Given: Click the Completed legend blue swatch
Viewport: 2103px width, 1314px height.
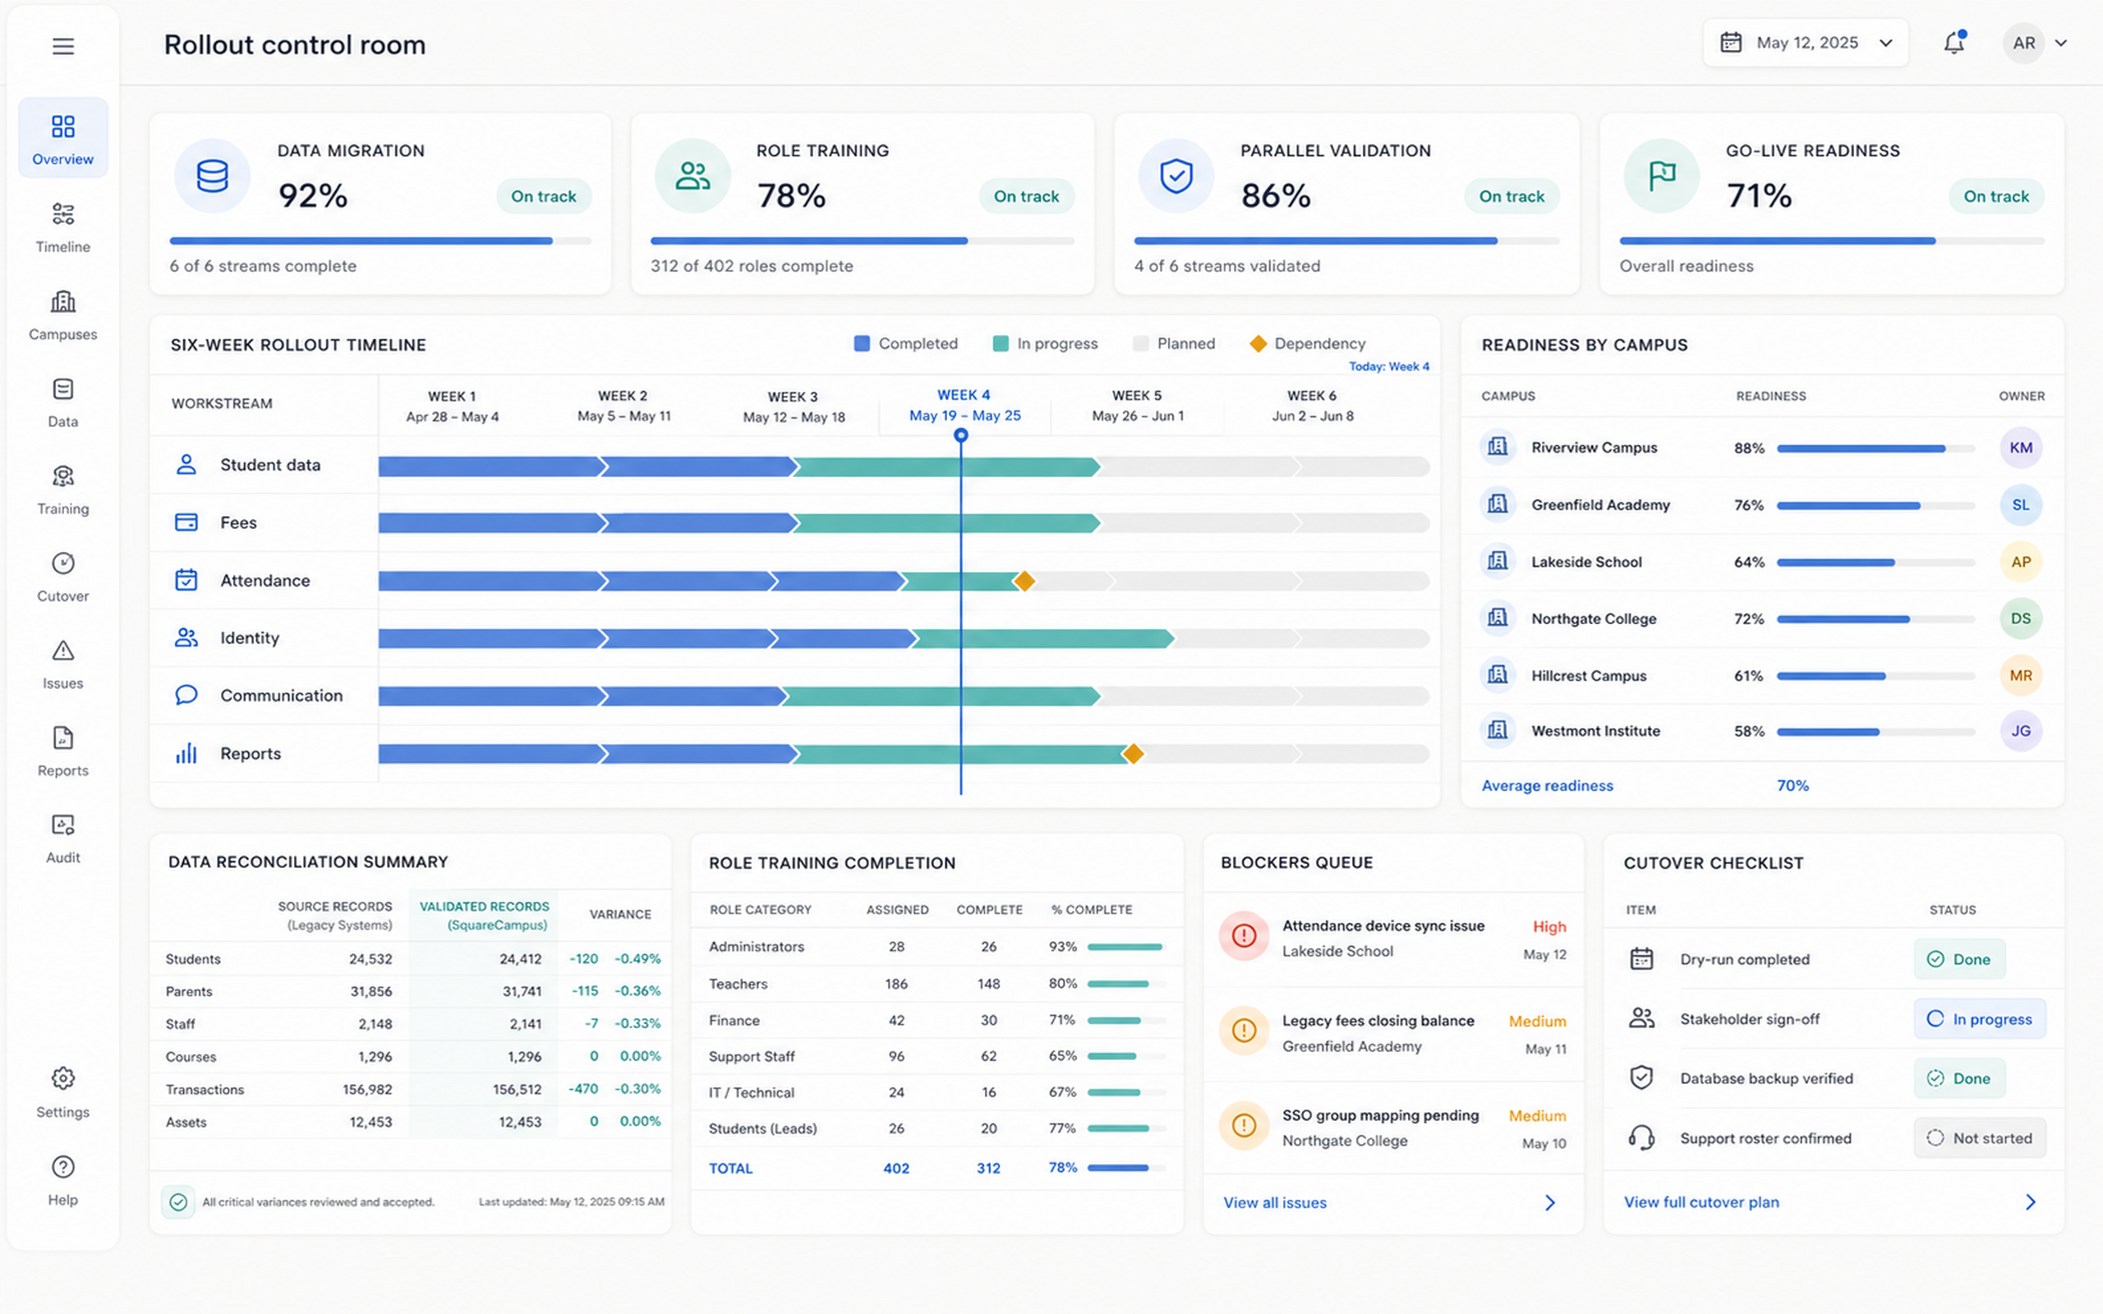Looking at the screenshot, I should point(861,343).
